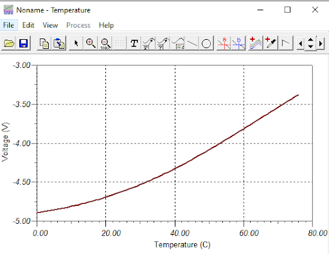Click the '-4.50' y-axis tick value
The height and width of the screenshot is (254, 329).
point(22,182)
